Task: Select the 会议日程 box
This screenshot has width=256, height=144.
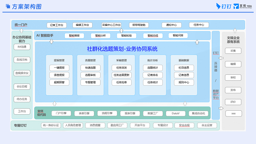Action: point(22,86)
